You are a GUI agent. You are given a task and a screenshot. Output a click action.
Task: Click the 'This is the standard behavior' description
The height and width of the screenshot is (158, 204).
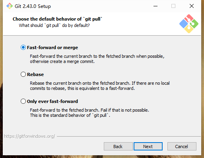click(x=70, y=115)
